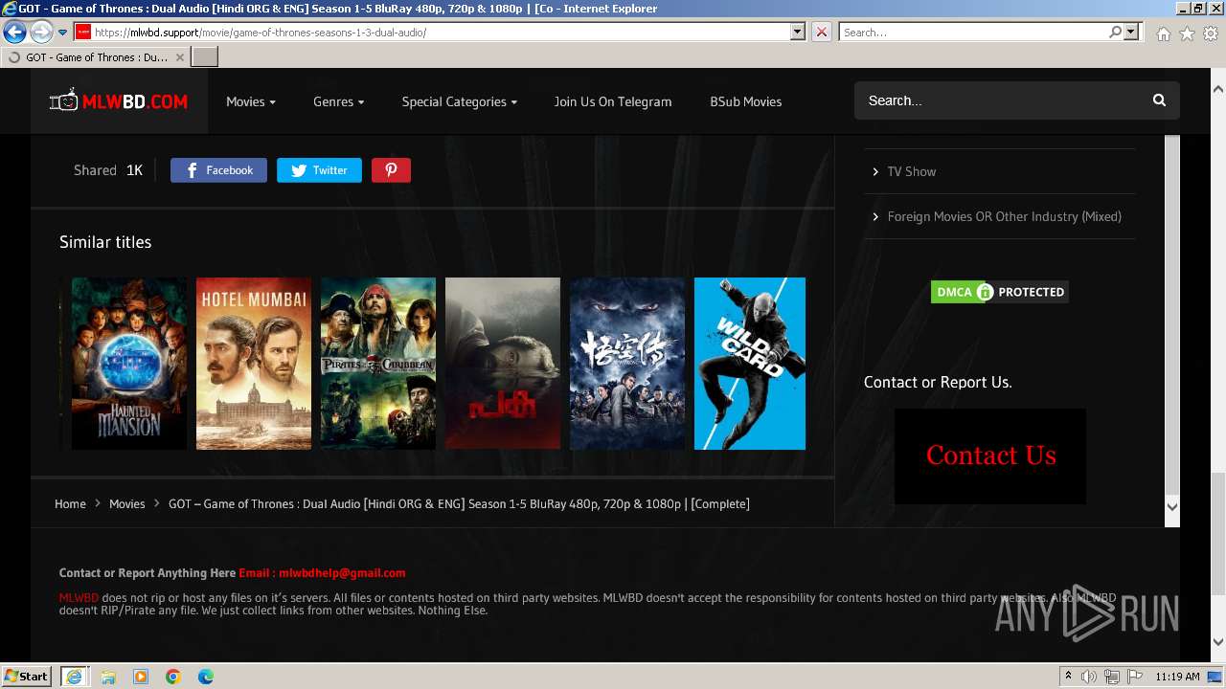This screenshot has width=1226, height=689.
Task: Click the Action Center flag icon
Action: (1134, 677)
